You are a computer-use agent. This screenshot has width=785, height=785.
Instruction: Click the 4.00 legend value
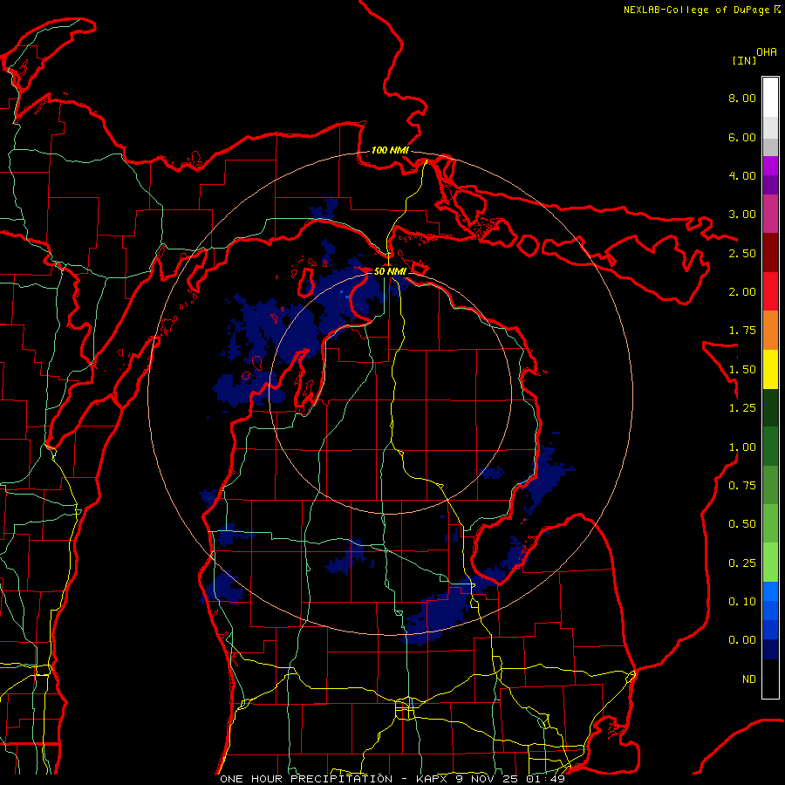742,175
